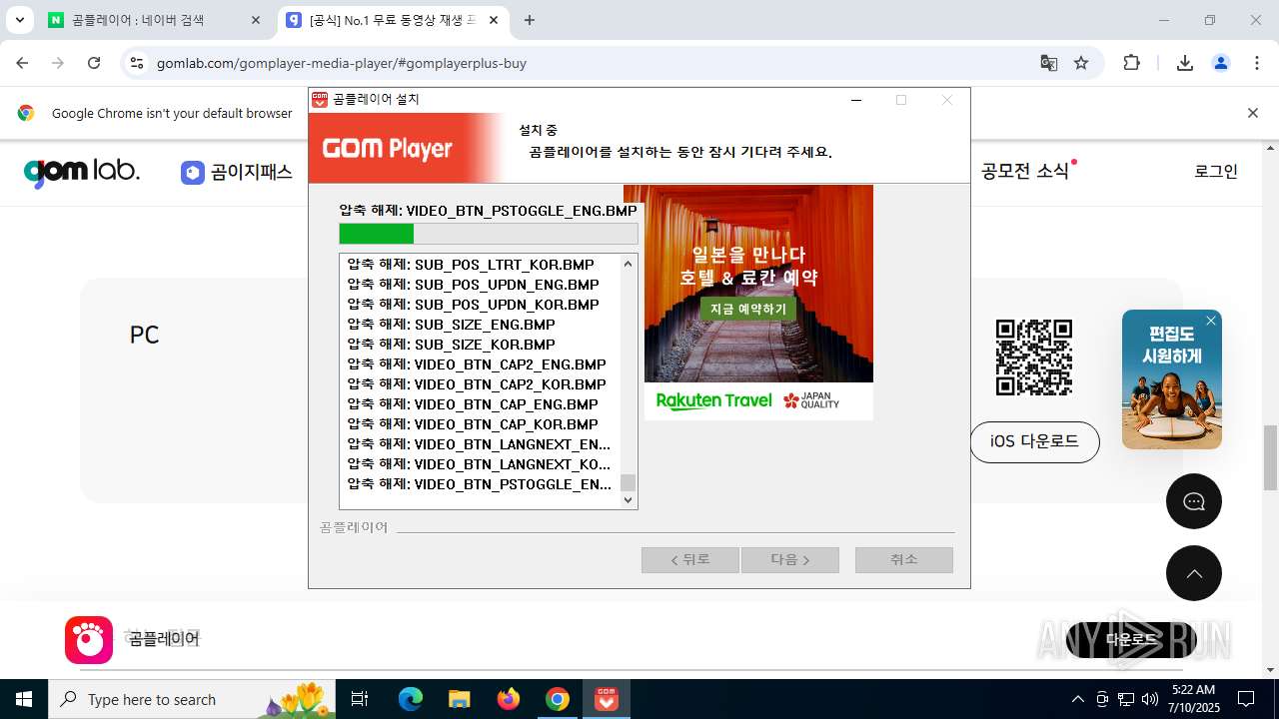Open the Chrome profile avatar
Screen dimensions: 1279x719
click(1221, 63)
